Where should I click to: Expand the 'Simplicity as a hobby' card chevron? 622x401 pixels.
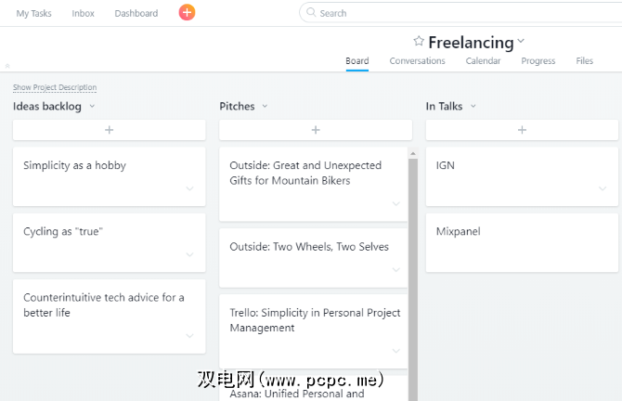(x=189, y=188)
